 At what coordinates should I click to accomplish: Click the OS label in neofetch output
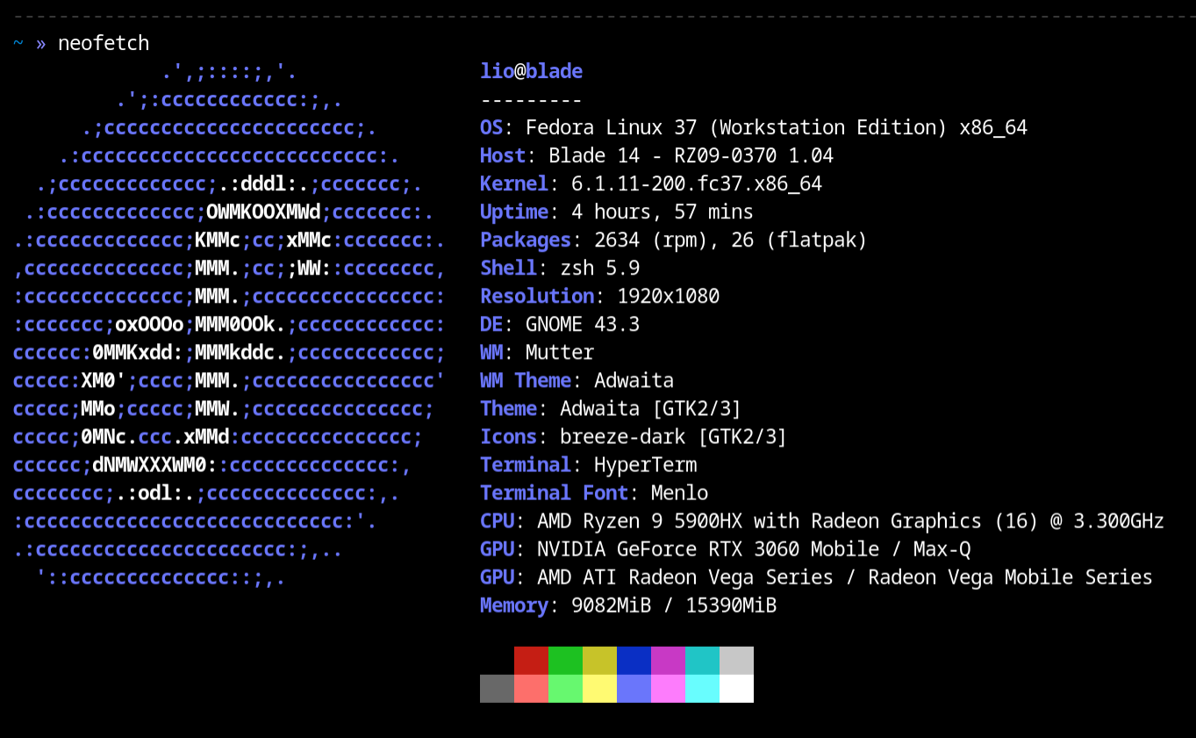491,127
